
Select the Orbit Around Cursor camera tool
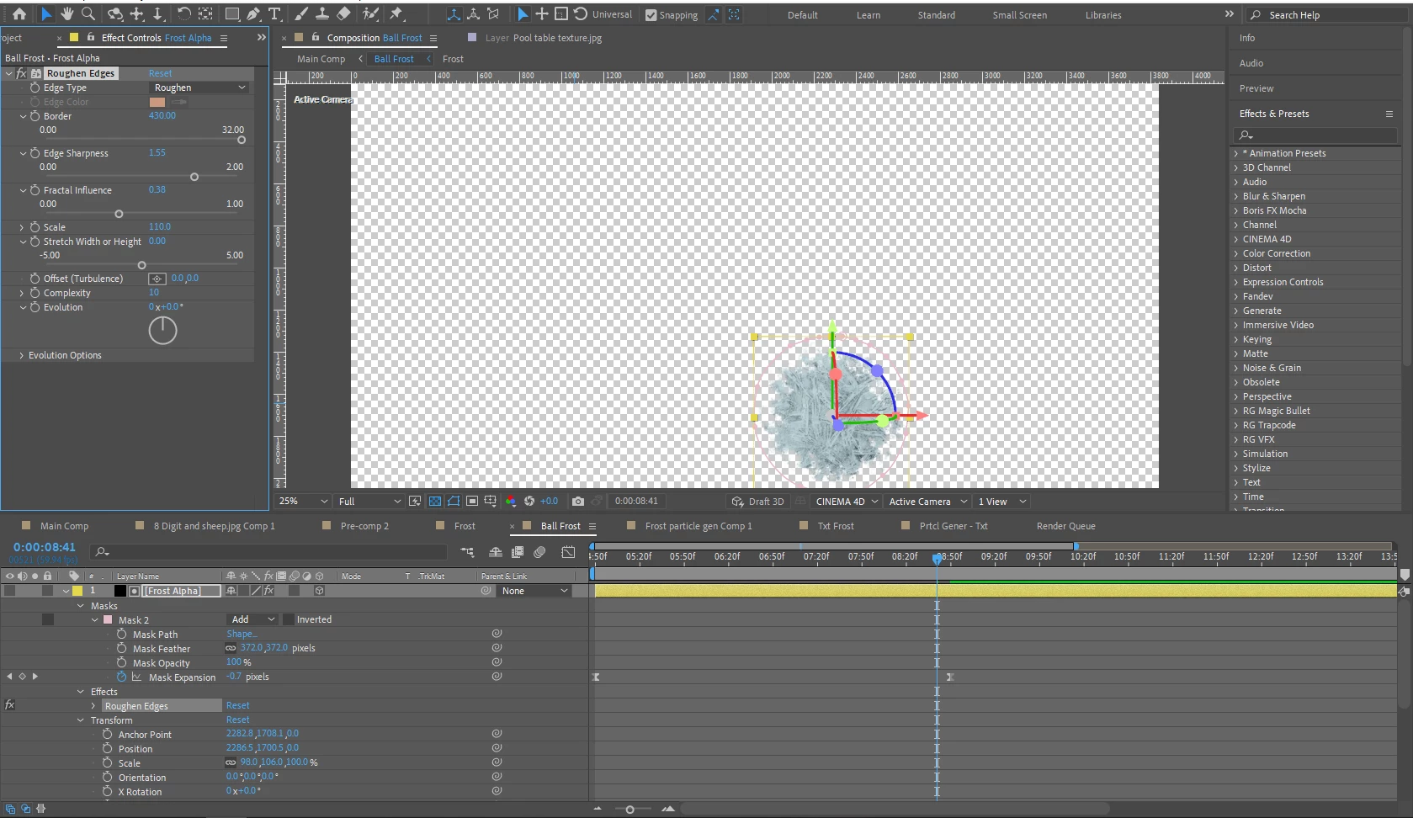[x=115, y=13]
